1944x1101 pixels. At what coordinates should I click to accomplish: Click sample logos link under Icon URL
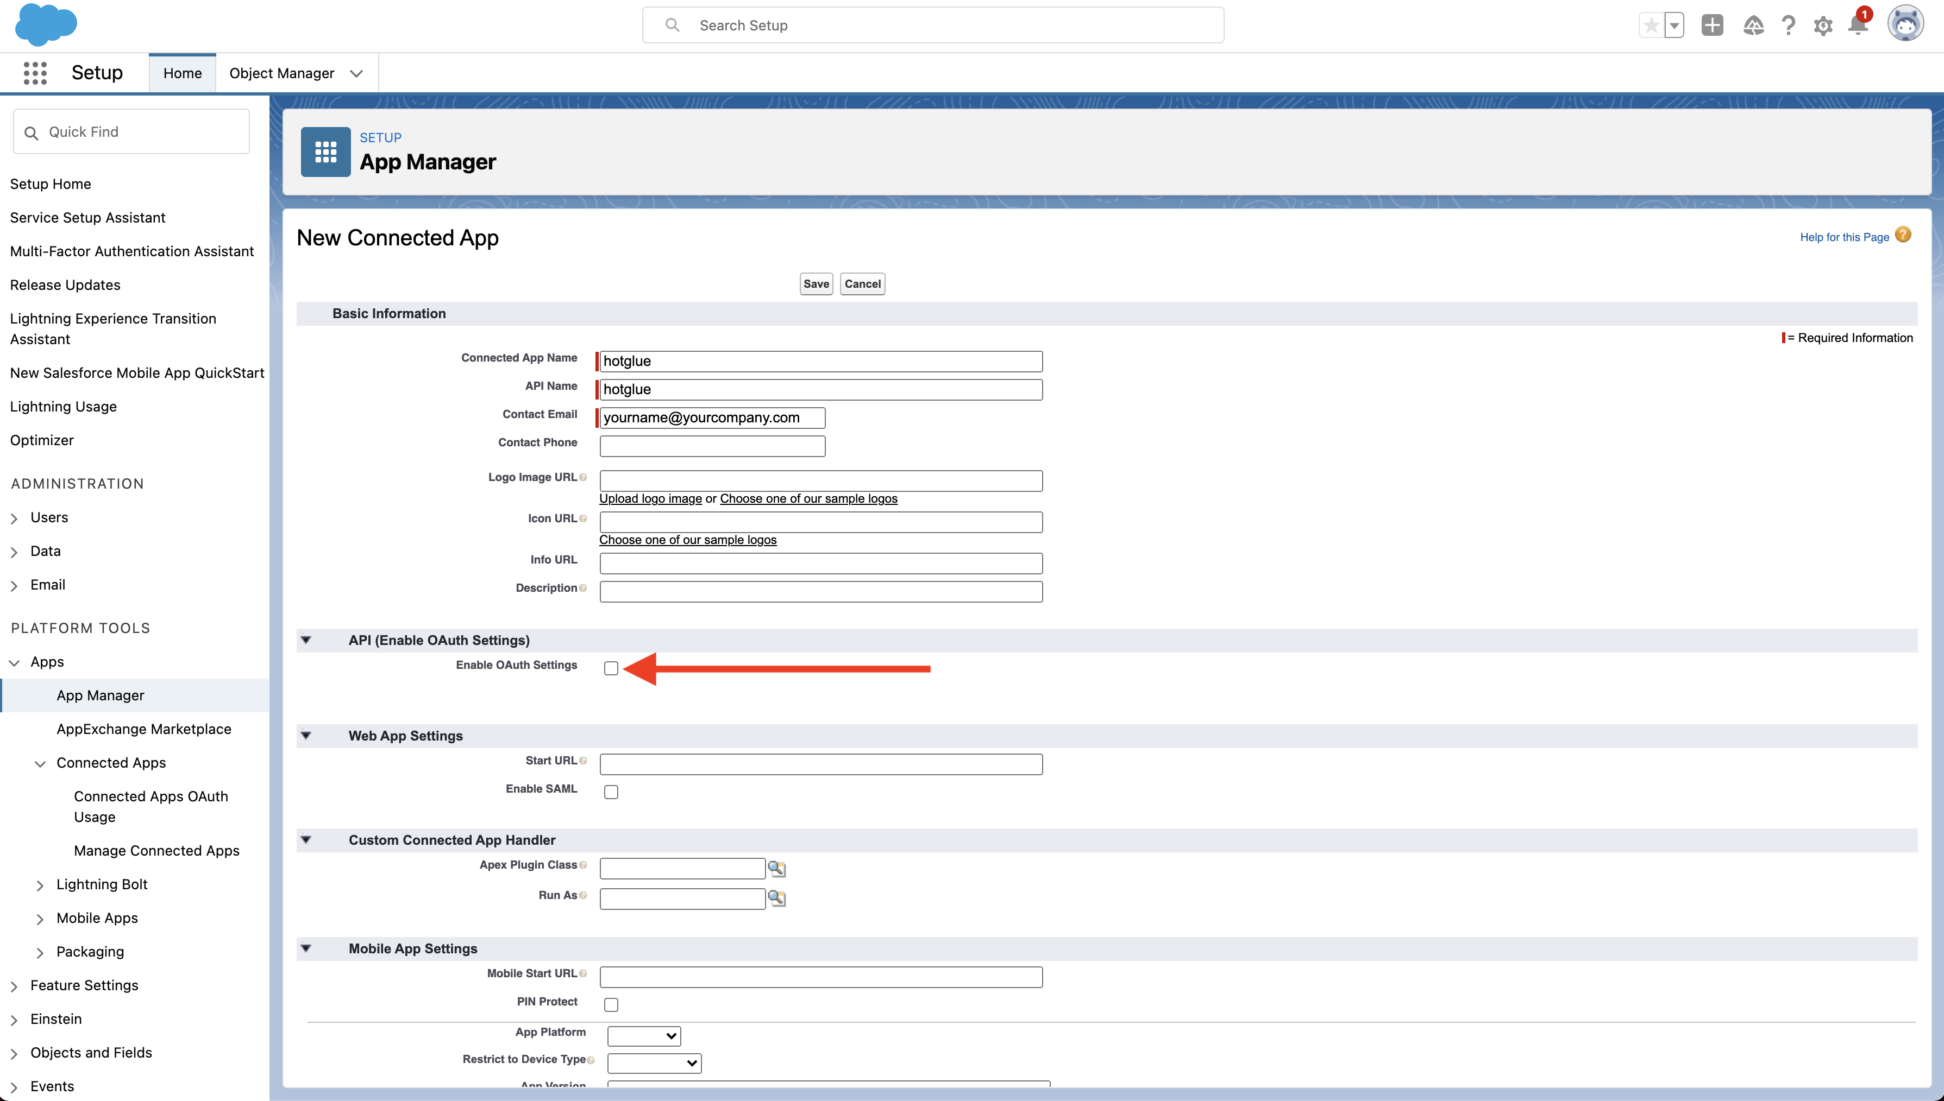pyautogui.click(x=688, y=540)
